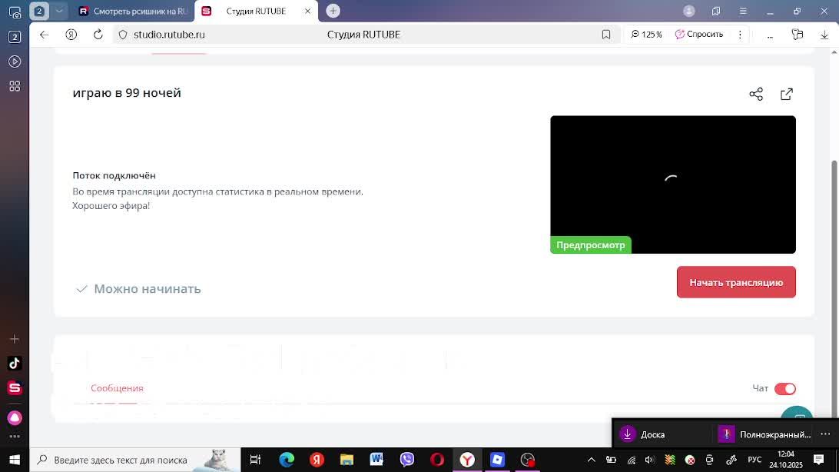Open the Windows Start menu

[x=15, y=460]
